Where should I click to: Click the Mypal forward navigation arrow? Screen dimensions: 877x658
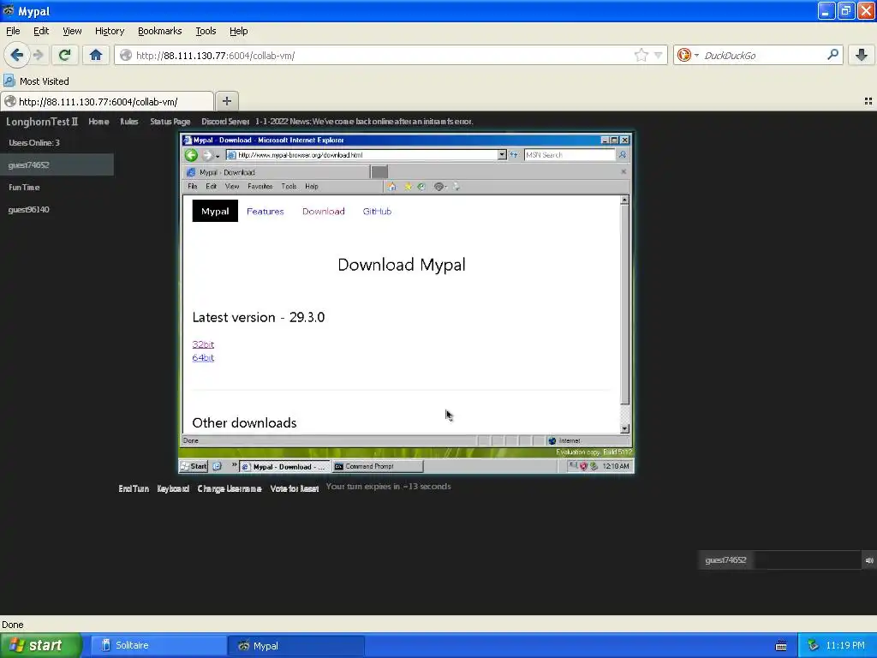click(39, 55)
